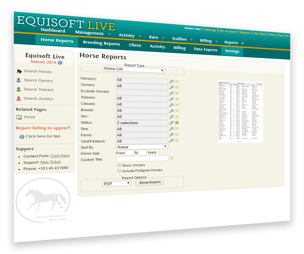This screenshot has width=304, height=254.
Task: Click the Search Horses horse icon
Action: point(19,71)
